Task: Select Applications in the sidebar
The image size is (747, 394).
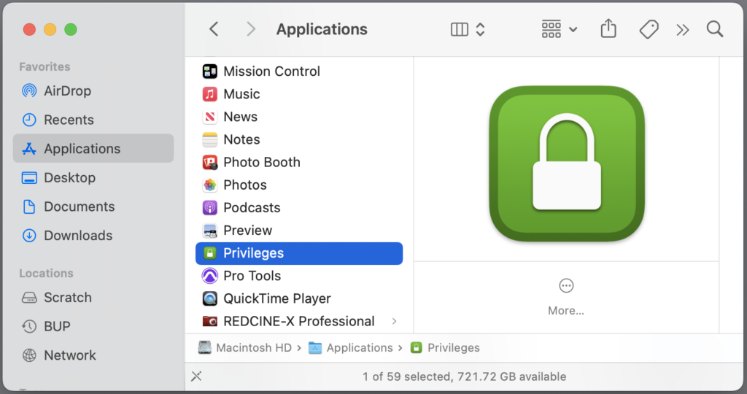Action: pos(93,148)
